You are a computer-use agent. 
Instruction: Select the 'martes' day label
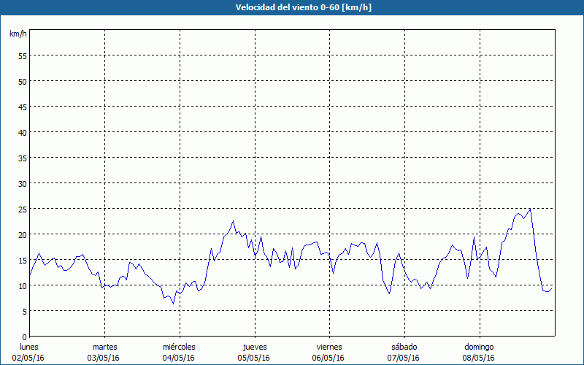(104, 347)
